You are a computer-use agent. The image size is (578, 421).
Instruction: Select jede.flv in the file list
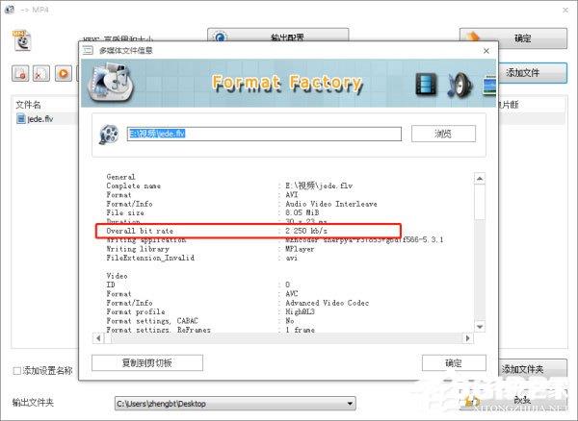click(39, 119)
